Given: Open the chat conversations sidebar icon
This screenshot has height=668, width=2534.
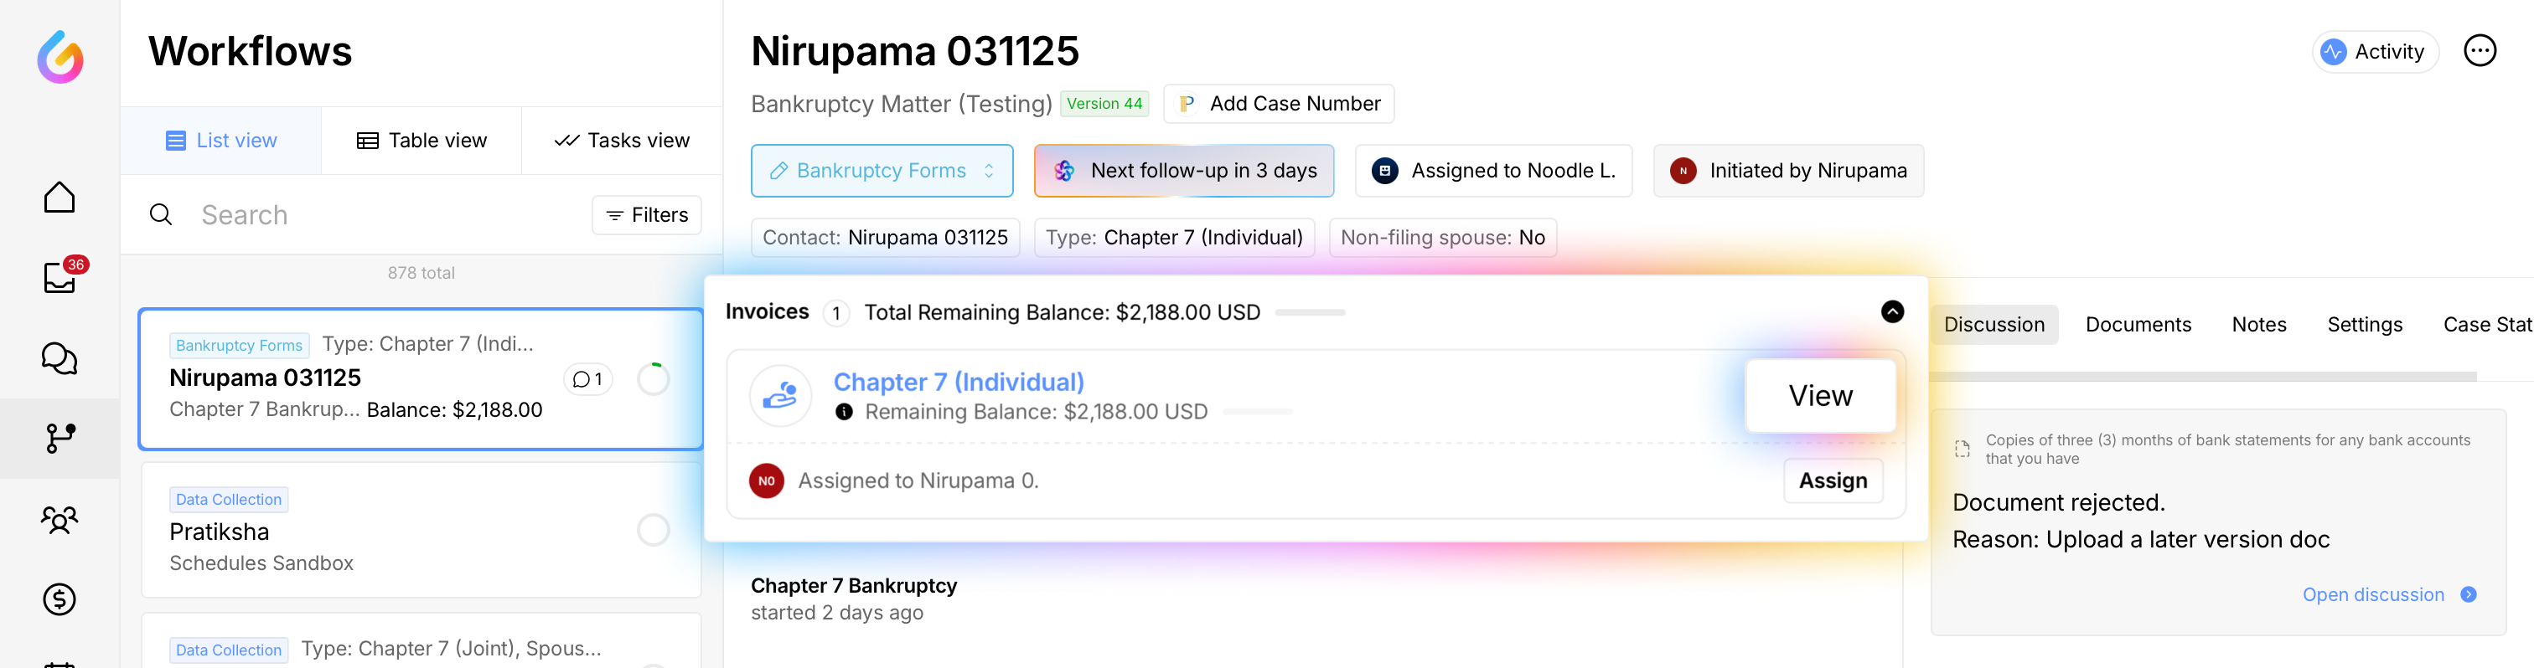Looking at the screenshot, I should pos(59,358).
